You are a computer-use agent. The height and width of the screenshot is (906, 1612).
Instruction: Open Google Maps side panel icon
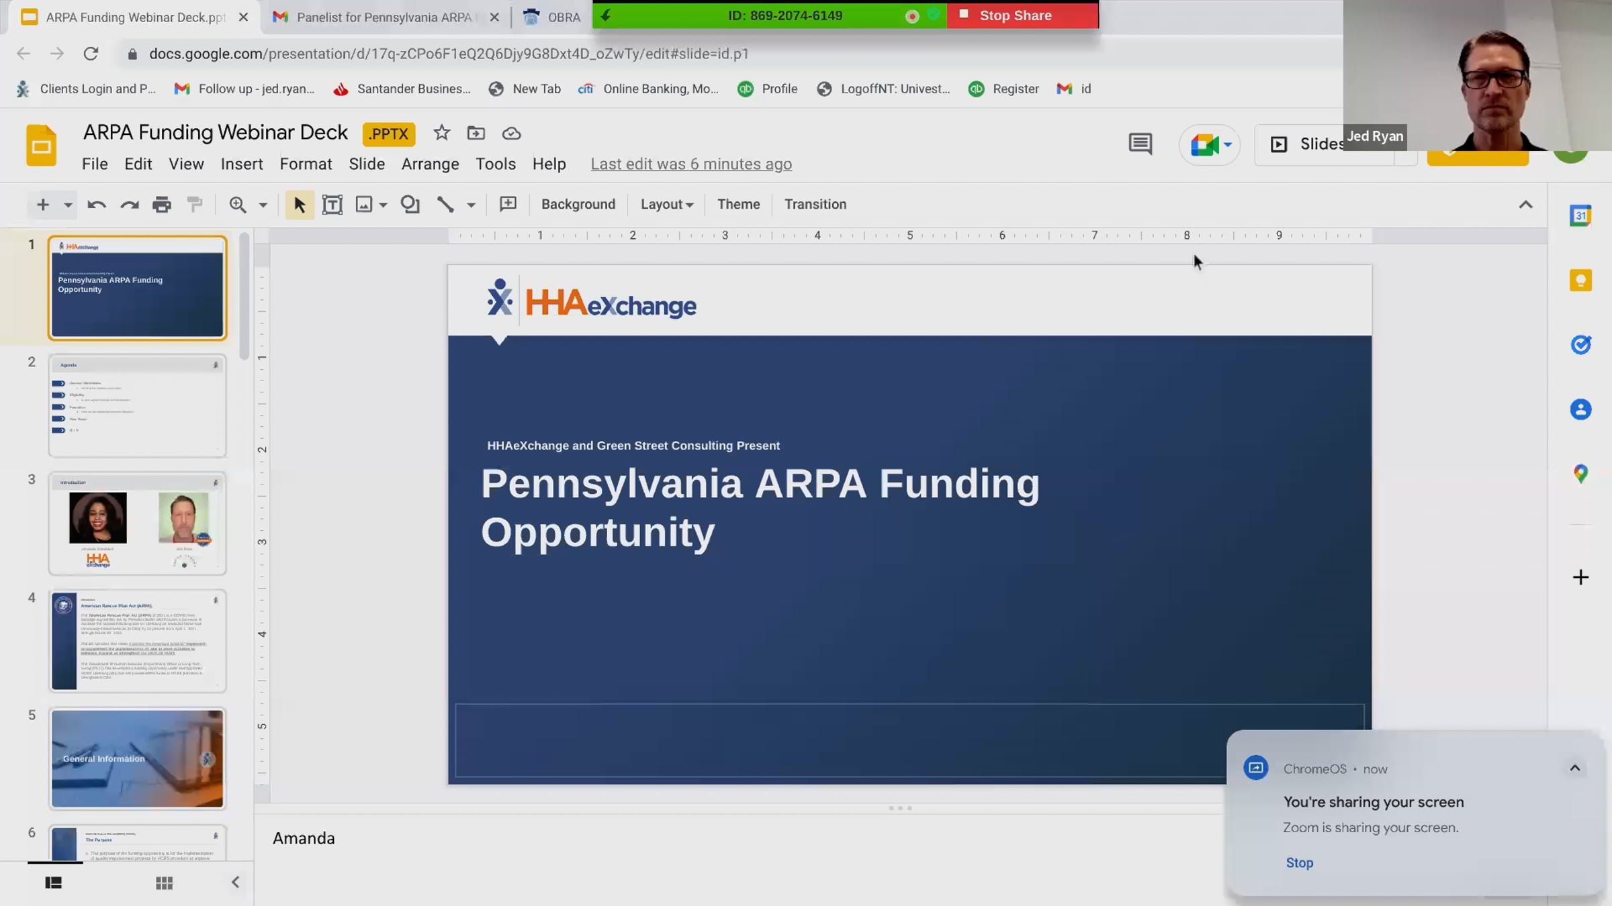click(1580, 474)
